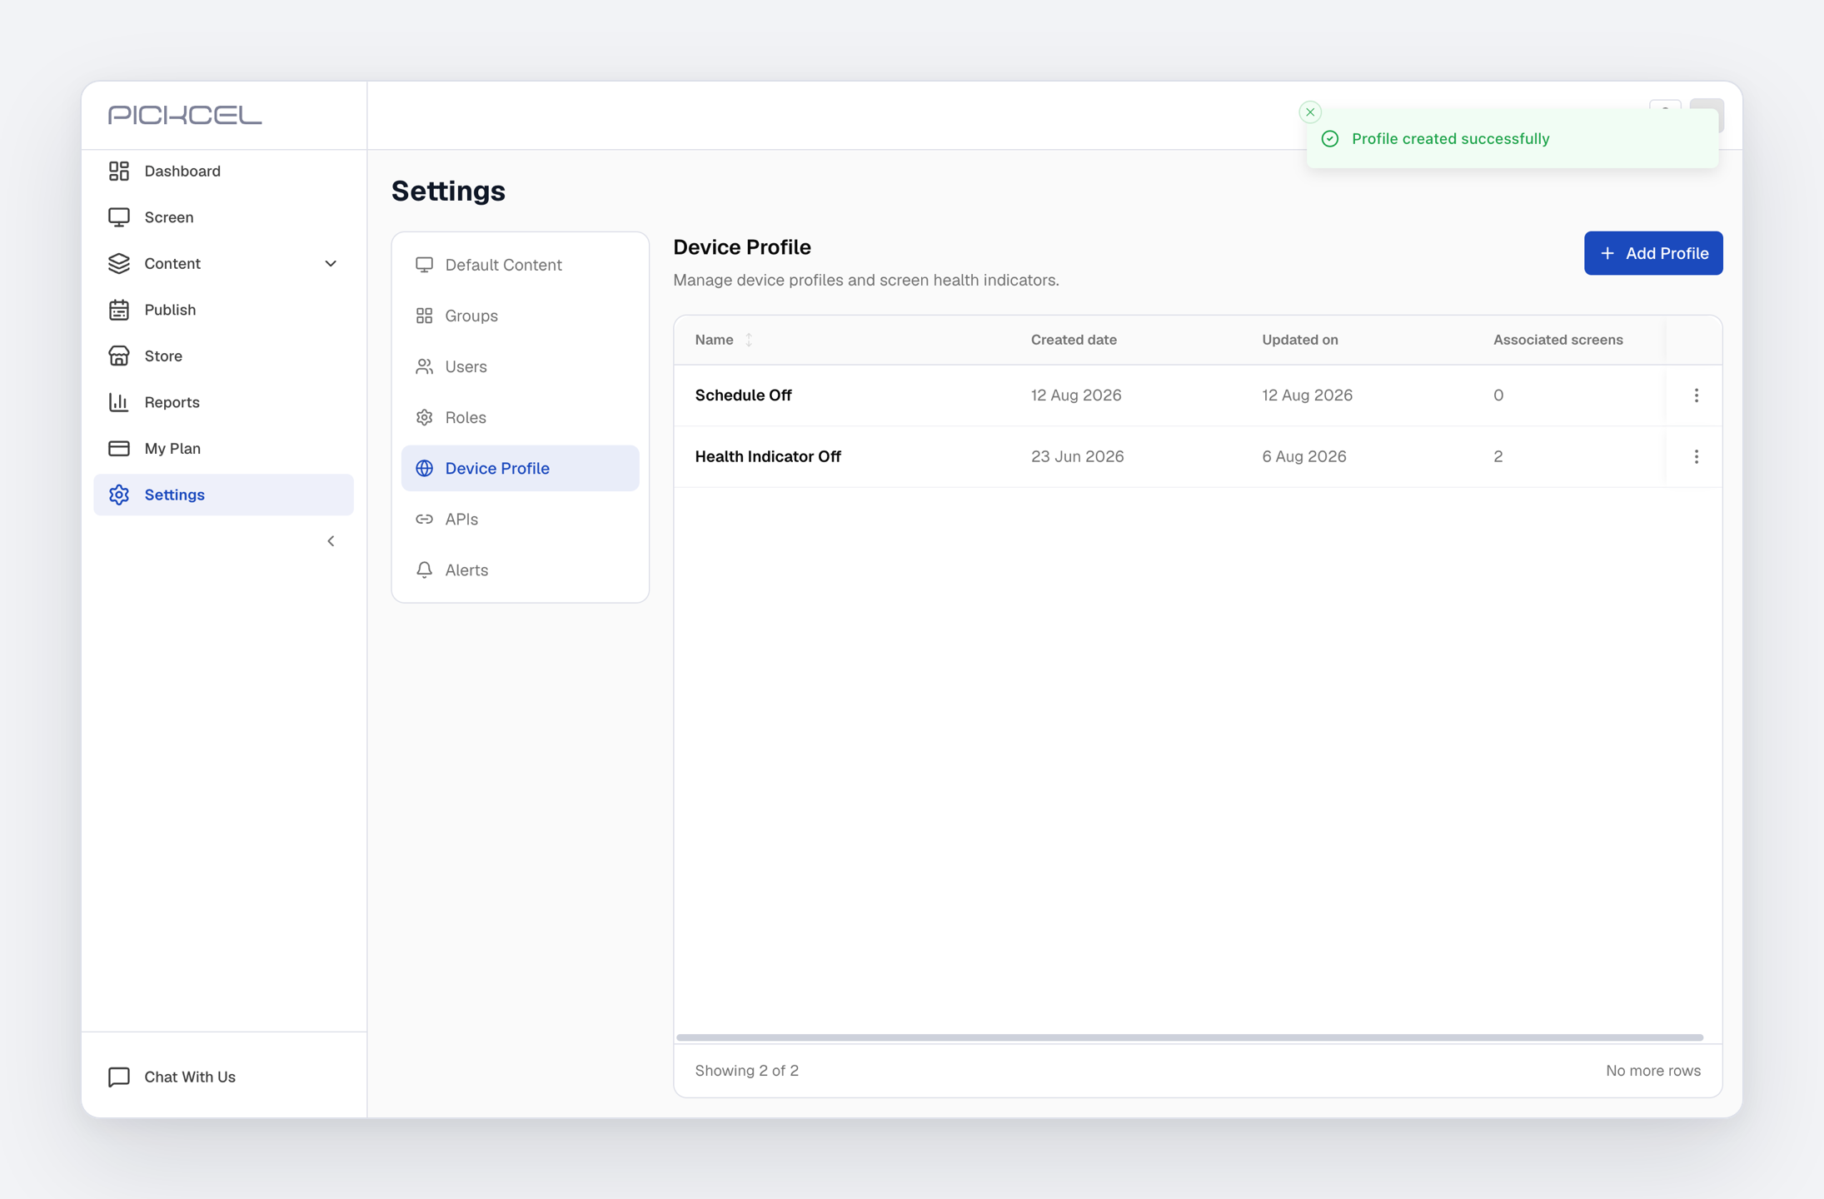Click the Alerts bell icon
Screen dimensions: 1824x1199
pos(425,570)
